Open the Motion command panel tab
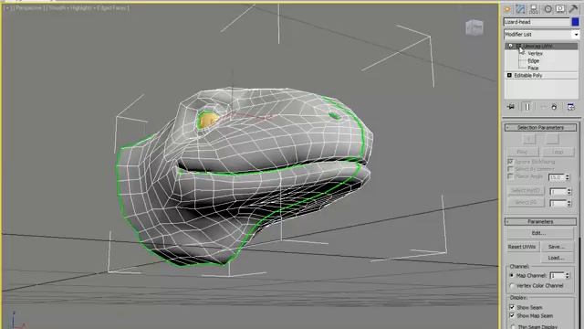The height and width of the screenshot is (329, 584). pos(547,9)
